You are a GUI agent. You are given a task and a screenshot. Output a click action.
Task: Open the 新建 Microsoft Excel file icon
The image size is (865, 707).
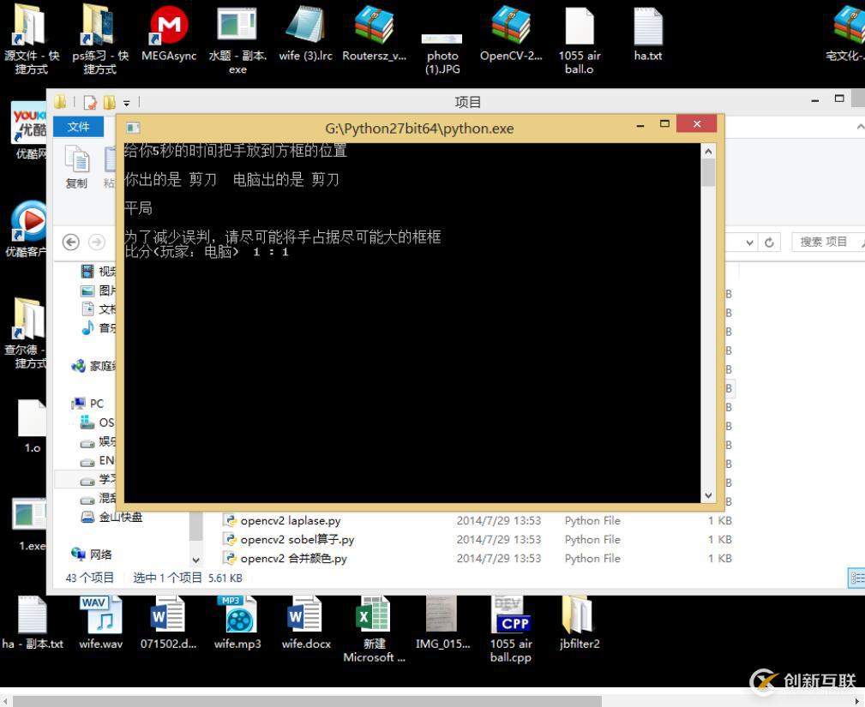(374, 629)
